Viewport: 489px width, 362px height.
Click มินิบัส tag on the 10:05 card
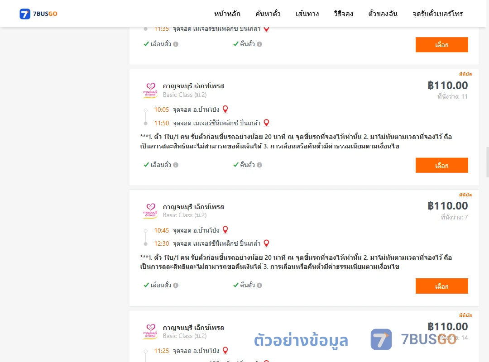(x=465, y=74)
